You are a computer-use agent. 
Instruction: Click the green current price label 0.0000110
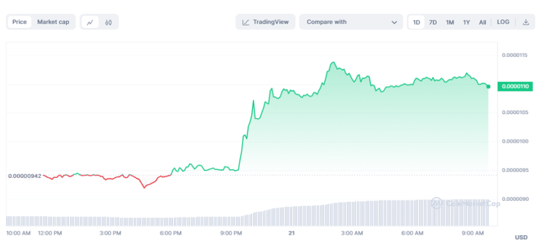point(514,86)
